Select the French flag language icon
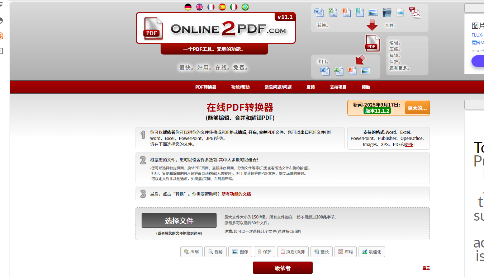 click(211, 7)
